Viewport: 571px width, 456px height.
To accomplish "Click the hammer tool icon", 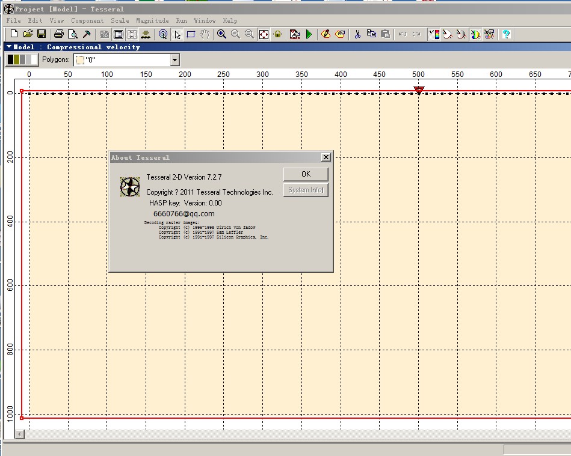I will [87, 34].
